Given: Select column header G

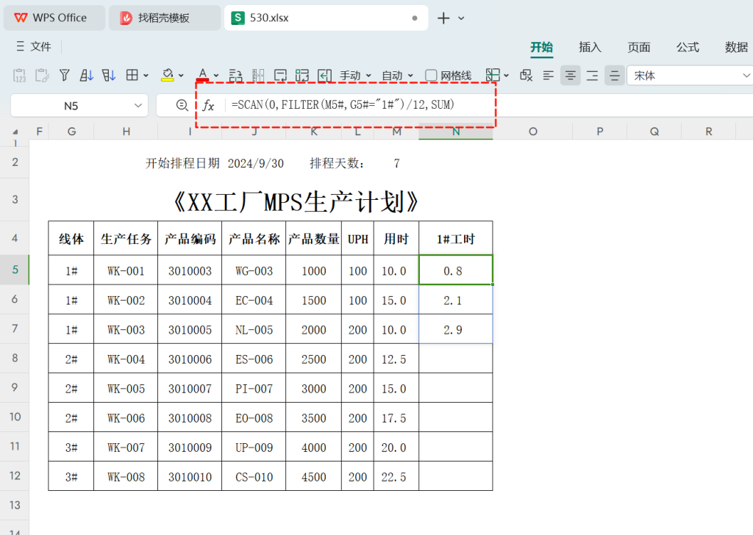Looking at the screenshot, I should [71, 132].
